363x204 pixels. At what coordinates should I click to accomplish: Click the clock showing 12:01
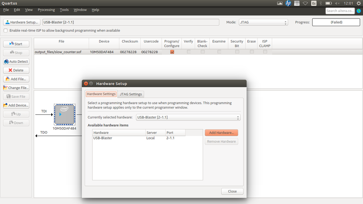(348, 3)
